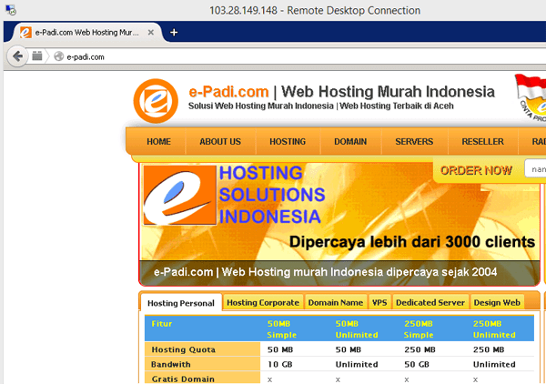Select the Hosting Personal tab
Viewport: 546px width, 384px height.
[x=181, y=303]
